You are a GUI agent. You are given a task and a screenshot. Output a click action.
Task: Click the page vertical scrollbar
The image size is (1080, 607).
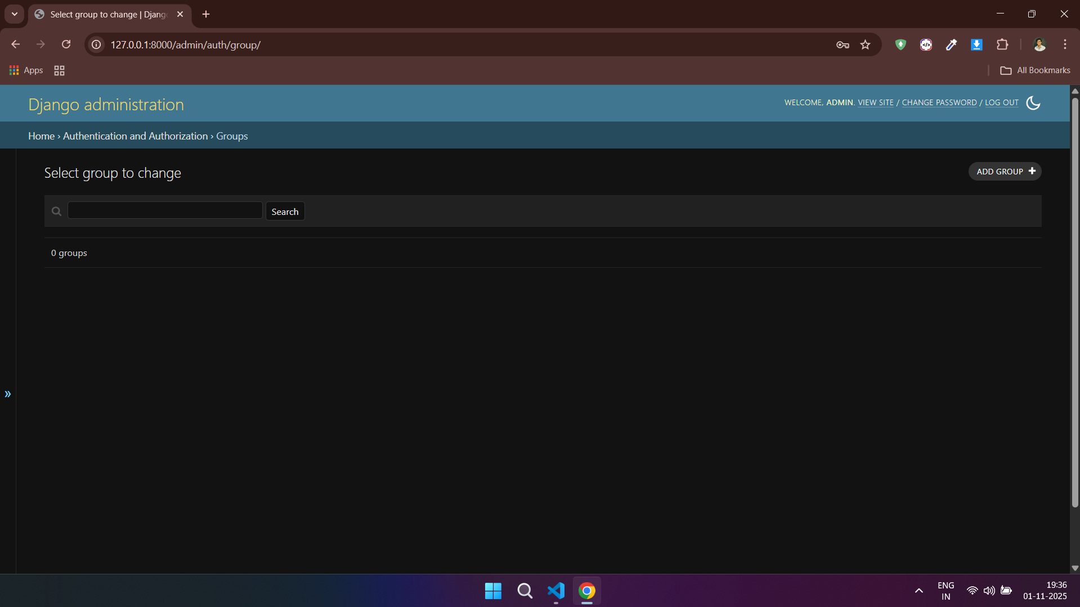(1075, 303)
